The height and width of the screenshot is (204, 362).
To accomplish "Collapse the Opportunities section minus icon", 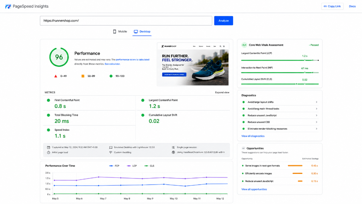I will [x=243, y=148].
